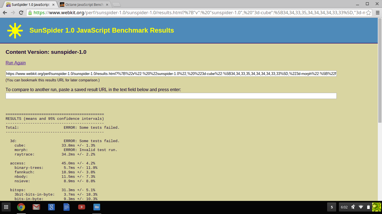This screenshot has height=214, width=382.
Task: Launch Chrome from the shelf
Action: point(21,207)
